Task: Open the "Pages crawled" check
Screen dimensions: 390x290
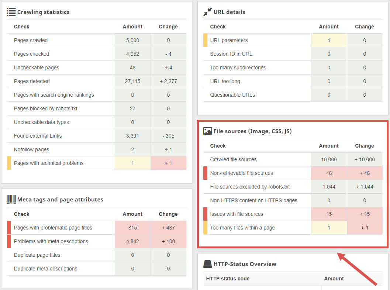Action: [x=31, y=40]
